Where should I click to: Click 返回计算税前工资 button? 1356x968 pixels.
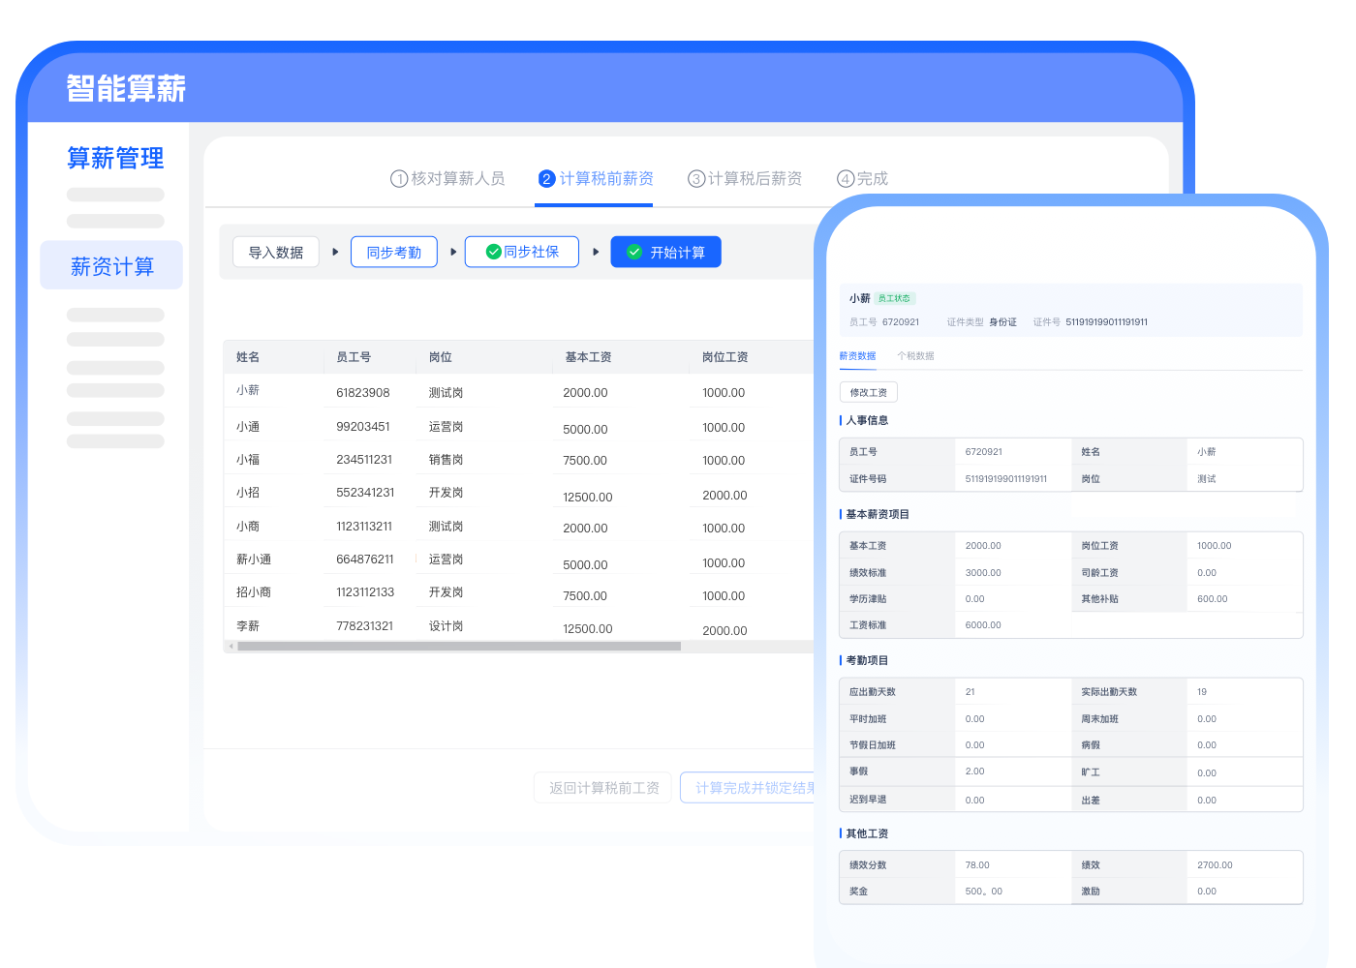(603, 788)
